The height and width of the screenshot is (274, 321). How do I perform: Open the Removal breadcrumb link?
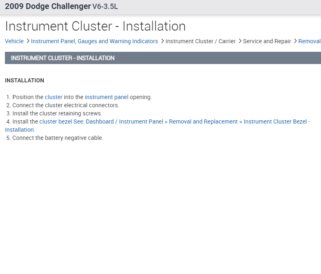pos(309,41)
